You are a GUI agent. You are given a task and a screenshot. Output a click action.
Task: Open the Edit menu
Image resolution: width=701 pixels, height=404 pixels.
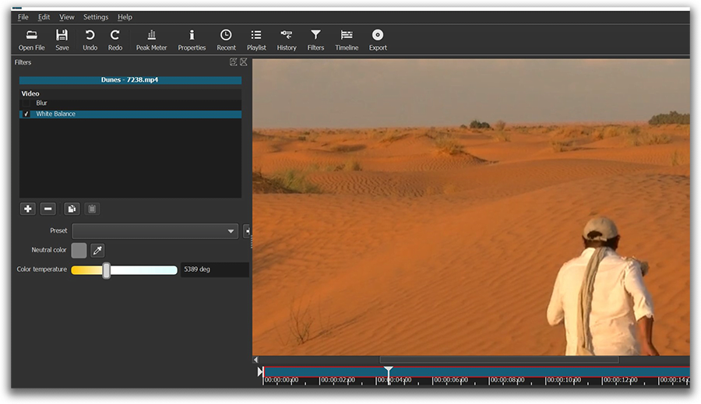(x=44, y=17)
